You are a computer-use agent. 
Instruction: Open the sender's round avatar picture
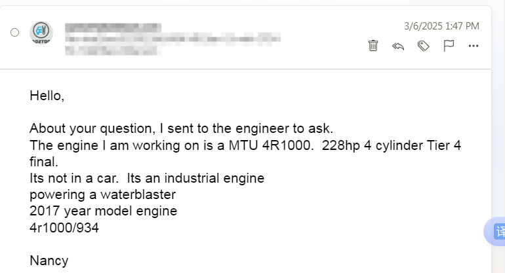(x=41, y=33)
